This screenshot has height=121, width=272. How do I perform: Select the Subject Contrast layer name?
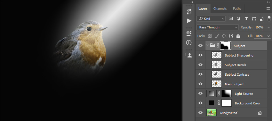pyautogui.click(x=237, y=74)
